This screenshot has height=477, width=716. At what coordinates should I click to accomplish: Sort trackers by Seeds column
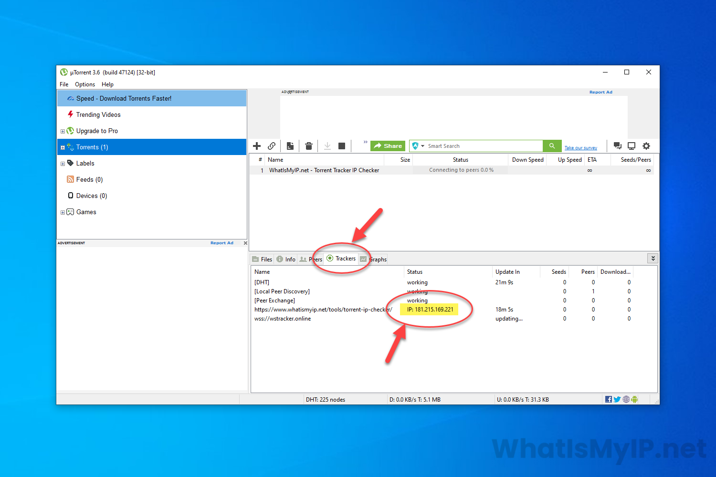pyautogui.click(x=555, y=272)
